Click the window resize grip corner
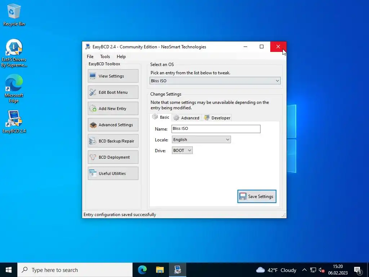The height and width of the screenshot is (277, 369). (x=284, y=215)
